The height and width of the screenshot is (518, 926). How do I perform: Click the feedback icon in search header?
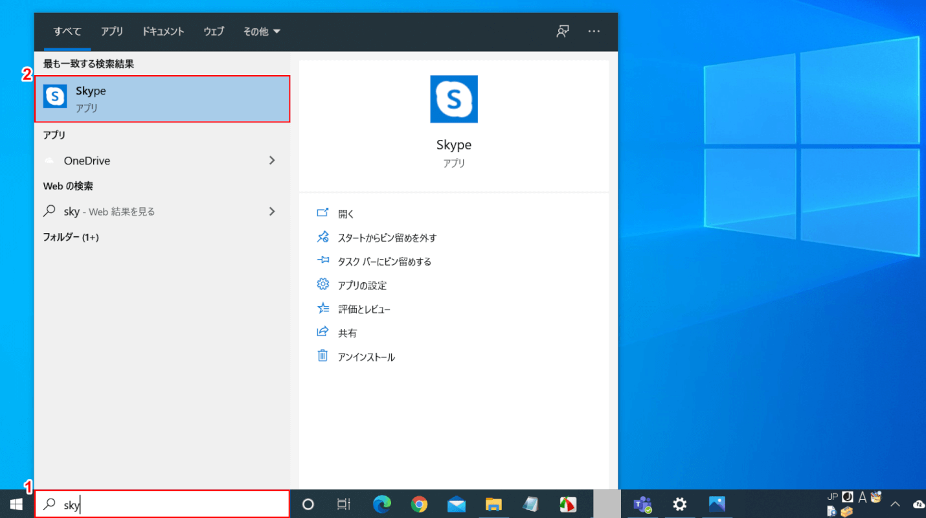coord(563,31)
